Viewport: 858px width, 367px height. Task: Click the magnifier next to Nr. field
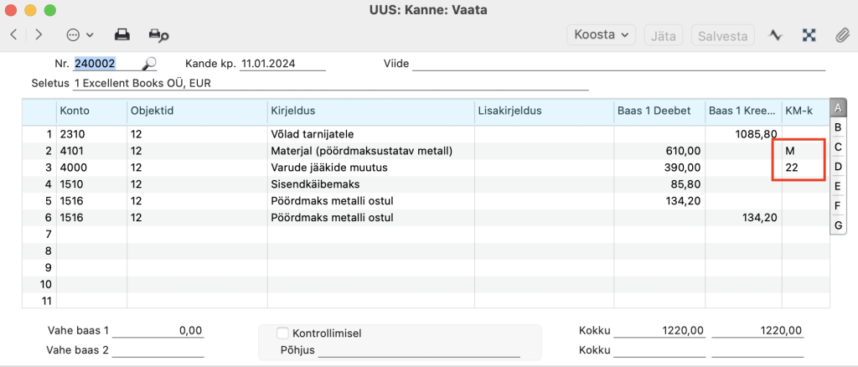pyautogui.click(x=149, y=64)
